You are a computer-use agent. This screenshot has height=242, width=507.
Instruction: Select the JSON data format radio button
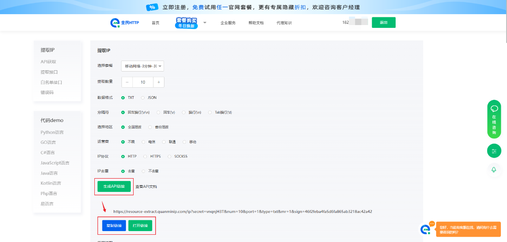pyautogui.click(x=143, y=98)
